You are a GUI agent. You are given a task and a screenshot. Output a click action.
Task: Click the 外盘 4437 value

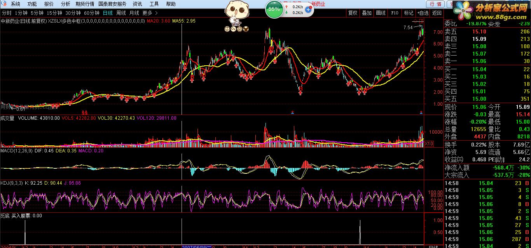(x=480, y=136)
